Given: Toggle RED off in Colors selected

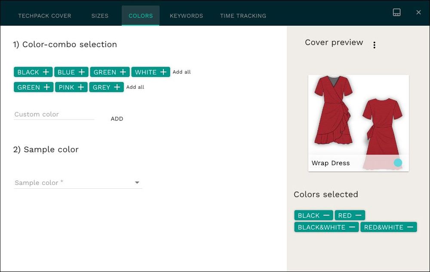Looking at the screenshot, I should click(359, 215).
